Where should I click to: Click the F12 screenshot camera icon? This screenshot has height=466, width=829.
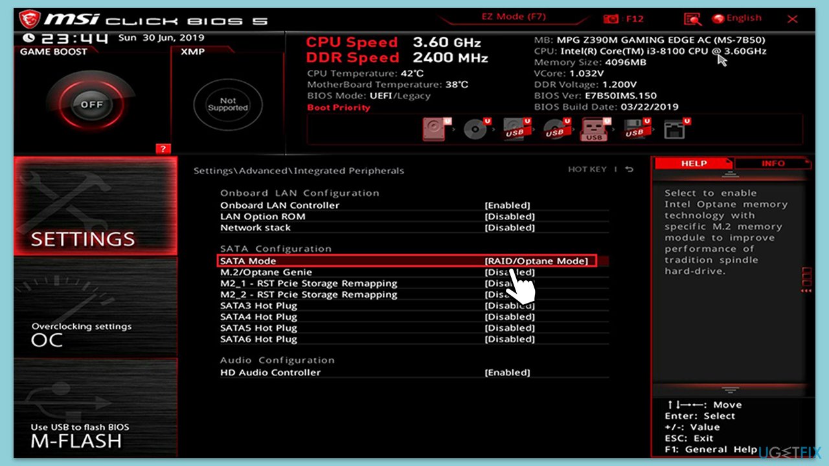tap(610, 19)
